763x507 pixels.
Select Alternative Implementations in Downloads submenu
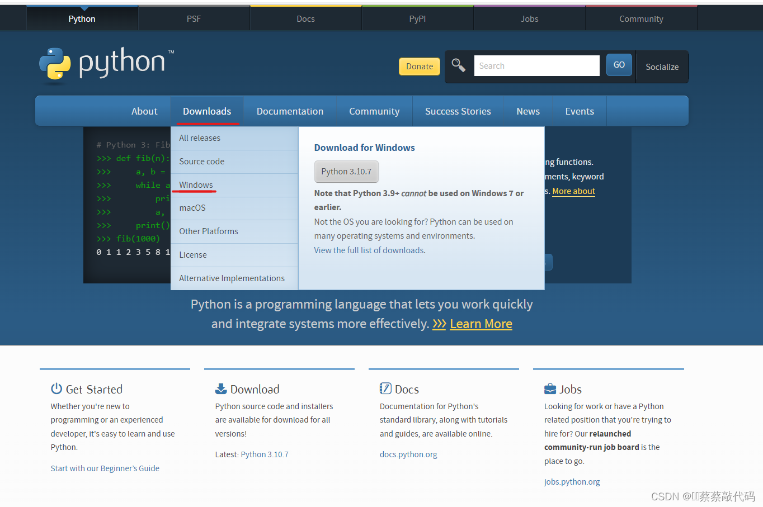click(234, 278)
